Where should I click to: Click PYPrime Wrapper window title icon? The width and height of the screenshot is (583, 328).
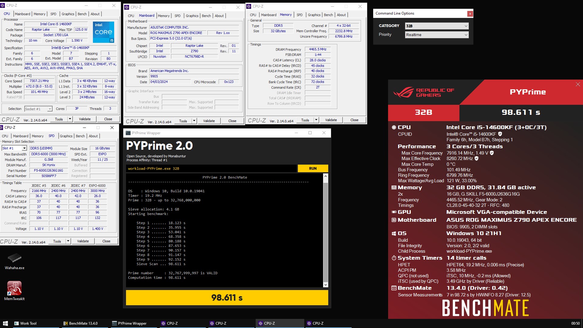click(128, 133)
